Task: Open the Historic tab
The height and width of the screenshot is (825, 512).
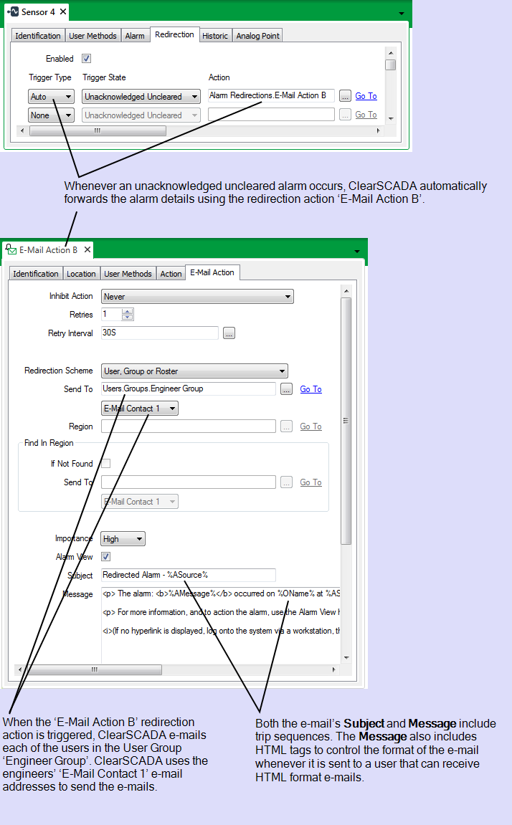Action: coord(215,36)
